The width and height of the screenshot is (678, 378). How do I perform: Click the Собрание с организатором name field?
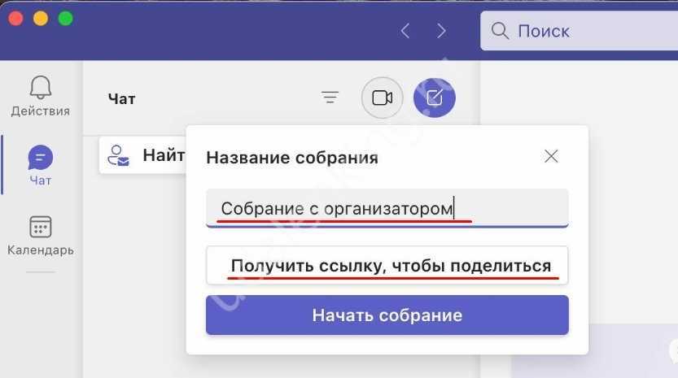point(387,208)
